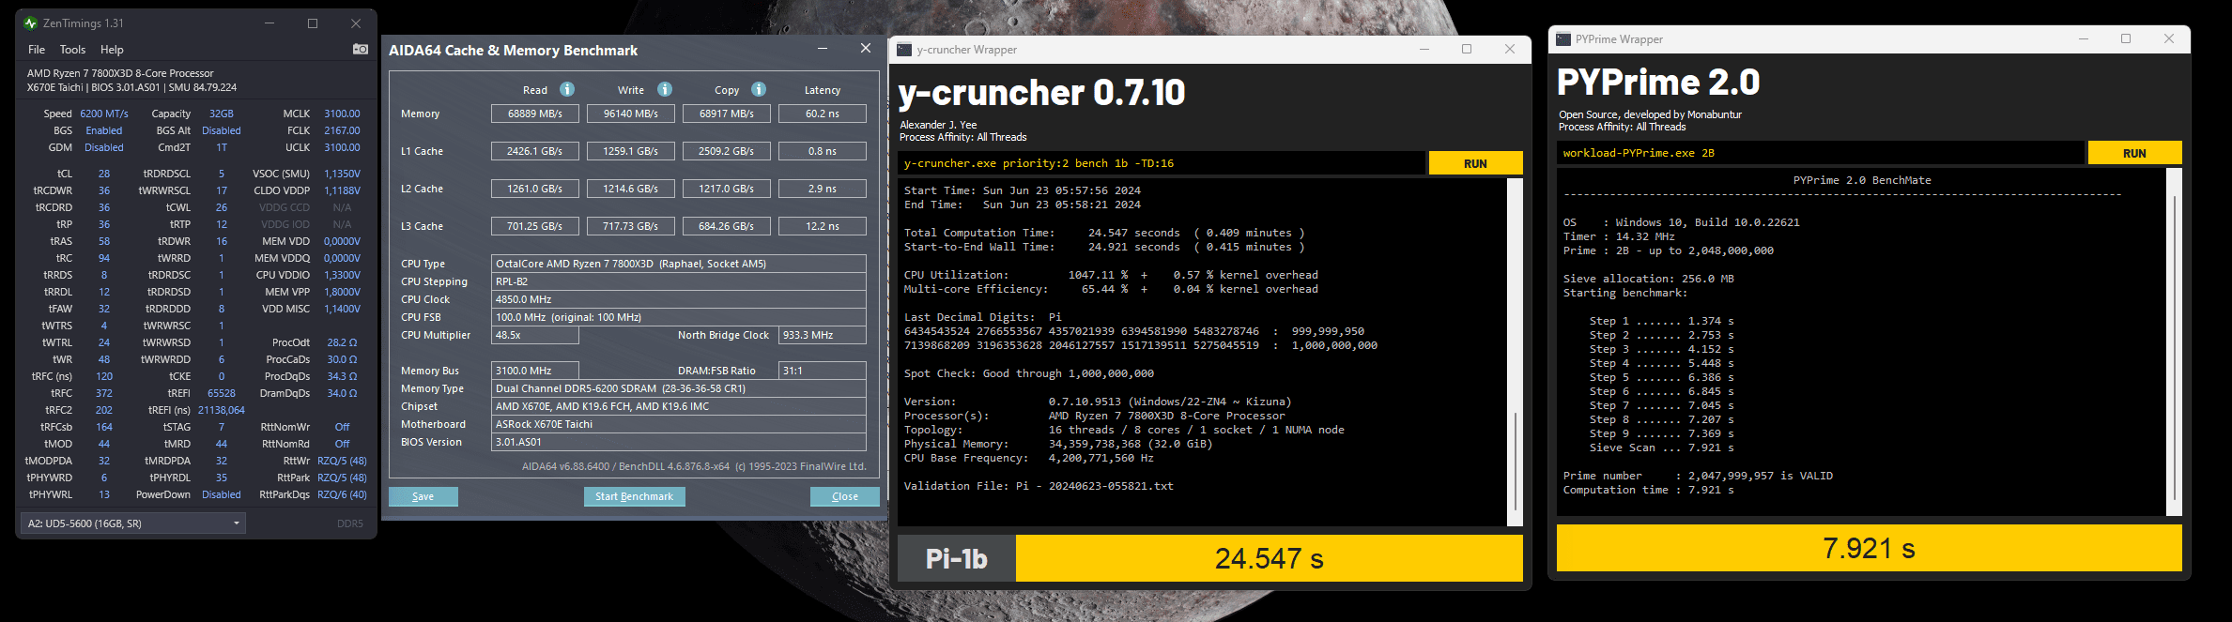
Task: Click the Memory Copy value 68917 MB/s
Action: click(x=727, y=114)
